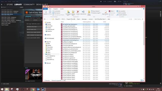The width and height of the screenshot is (162, 91).
Task: Open the address bar history dropdown
Action: (129, 19)
